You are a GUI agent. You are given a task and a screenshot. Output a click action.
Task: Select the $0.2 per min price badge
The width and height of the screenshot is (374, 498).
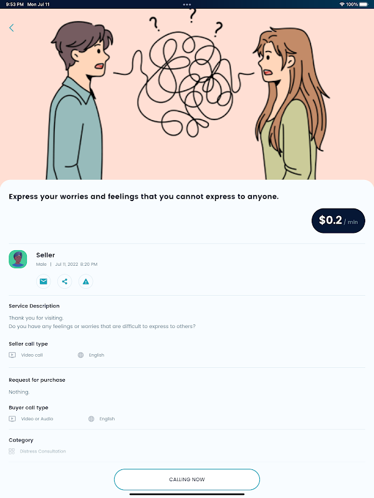(x=338, y=221)
